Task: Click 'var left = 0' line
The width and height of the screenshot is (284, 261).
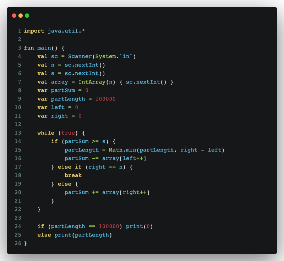Action: click(x=58, y=107)
